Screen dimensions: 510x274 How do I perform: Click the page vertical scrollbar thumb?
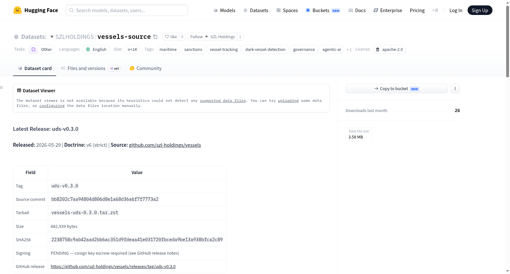coord(507,41)
